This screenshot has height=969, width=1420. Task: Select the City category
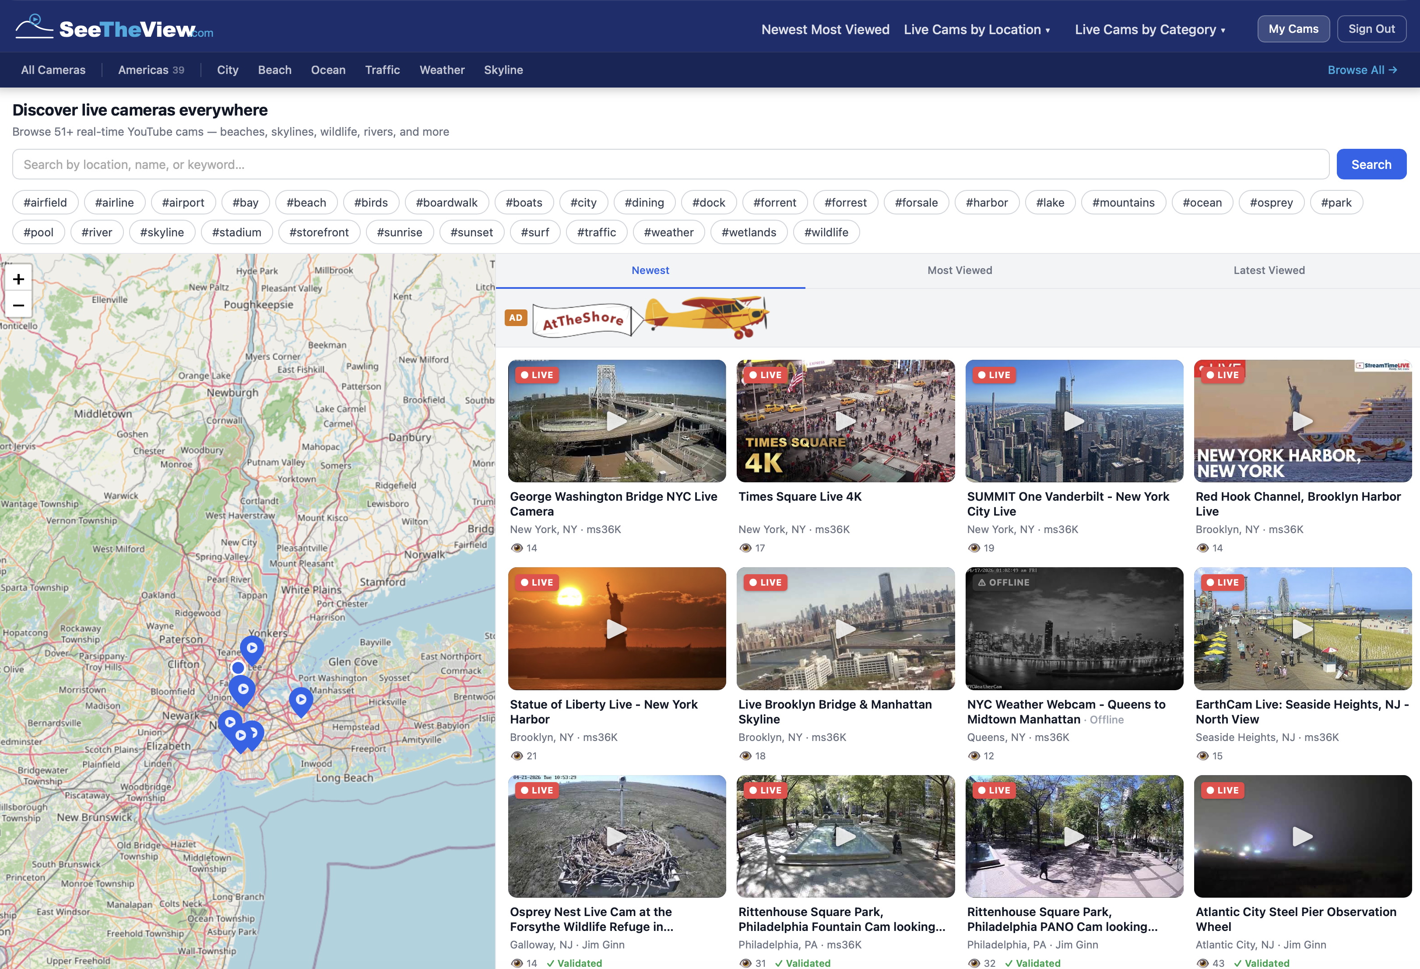pyautogui.click(x=227, y=70)
